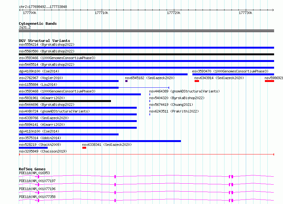Click the 177730k ruler tick label

pos(245,13)
